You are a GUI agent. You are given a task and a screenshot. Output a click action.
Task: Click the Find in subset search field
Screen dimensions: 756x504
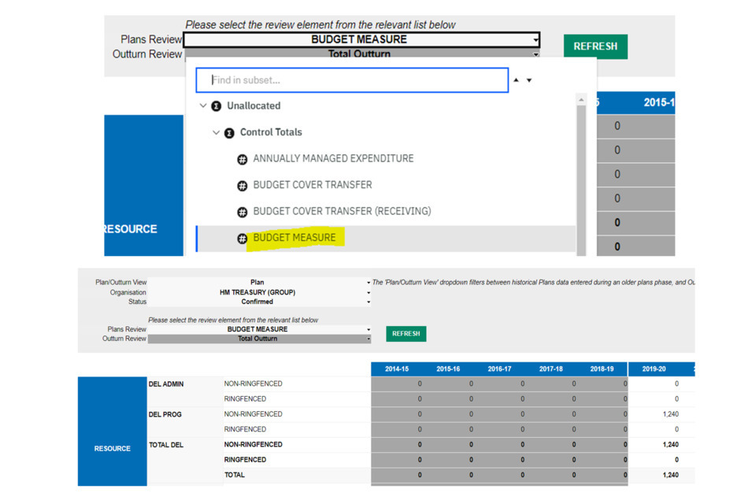[352, 80]
